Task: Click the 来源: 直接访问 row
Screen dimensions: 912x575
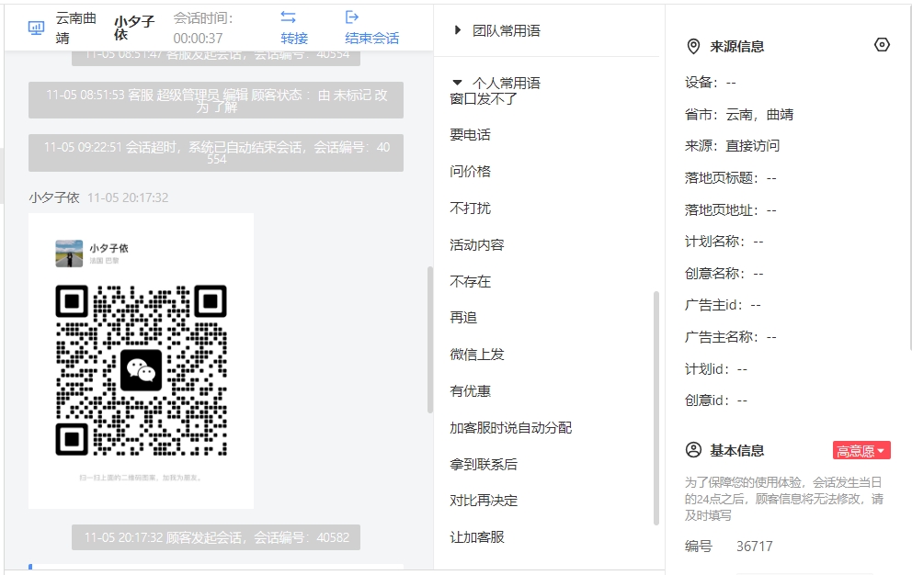Action: click(732, 146)
